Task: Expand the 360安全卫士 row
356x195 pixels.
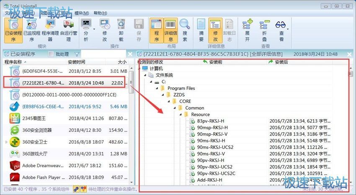Action: [6, 142]
